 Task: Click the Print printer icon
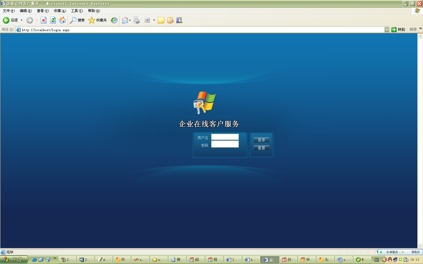[x=137, y=20]
